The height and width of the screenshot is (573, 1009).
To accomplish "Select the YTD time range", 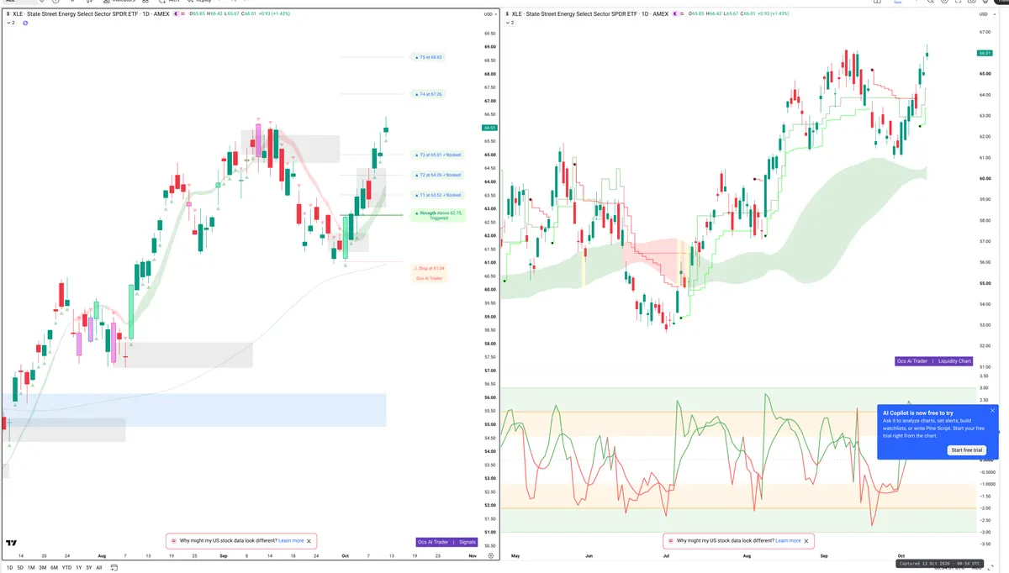I will pos(66,568).
